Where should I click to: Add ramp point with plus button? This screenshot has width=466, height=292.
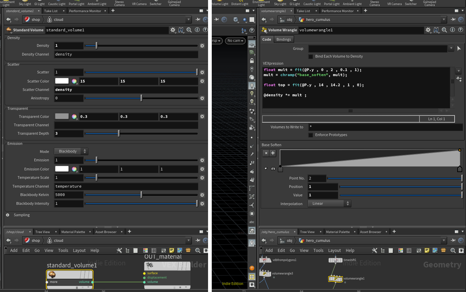(x=273, y=153)
